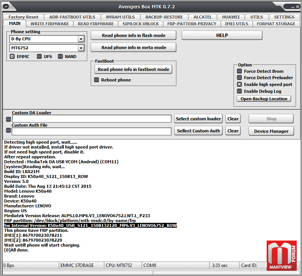The height and width of the screenshot is (276, 302).
Task: Open the NVRAM UTILS tab
Action: (x=120, y=17)
